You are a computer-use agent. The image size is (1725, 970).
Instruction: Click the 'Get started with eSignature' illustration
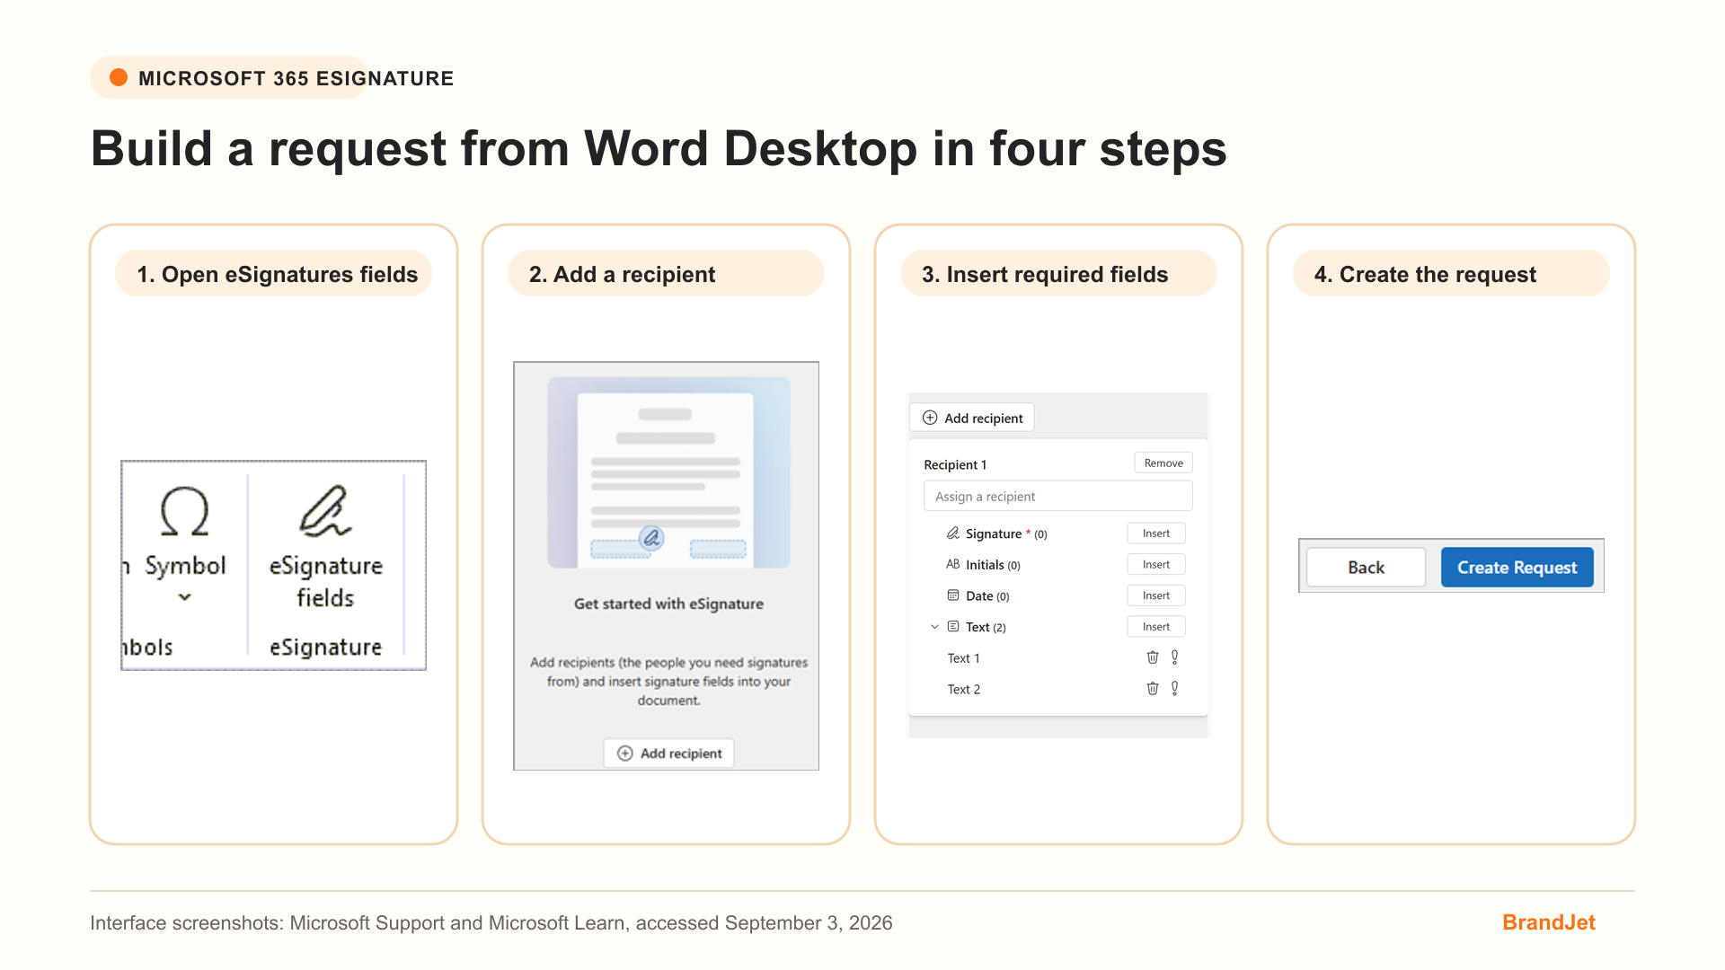668,472
